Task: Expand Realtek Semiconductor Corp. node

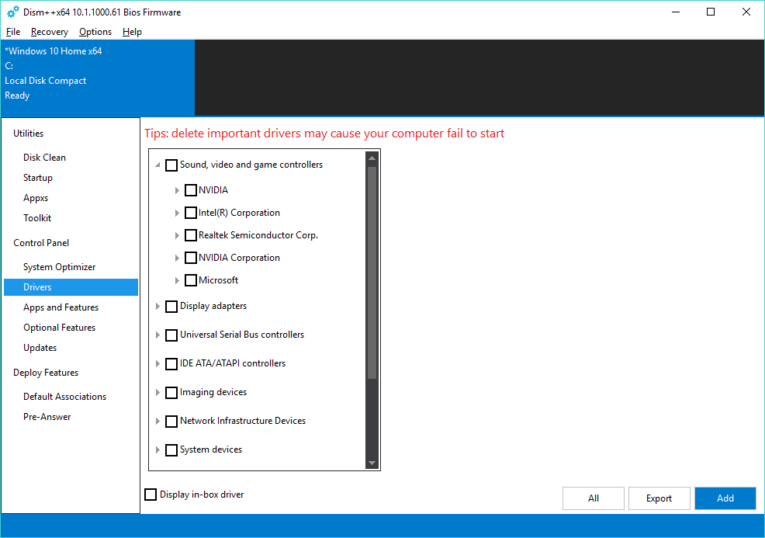Action: click(x=177, y=235)
